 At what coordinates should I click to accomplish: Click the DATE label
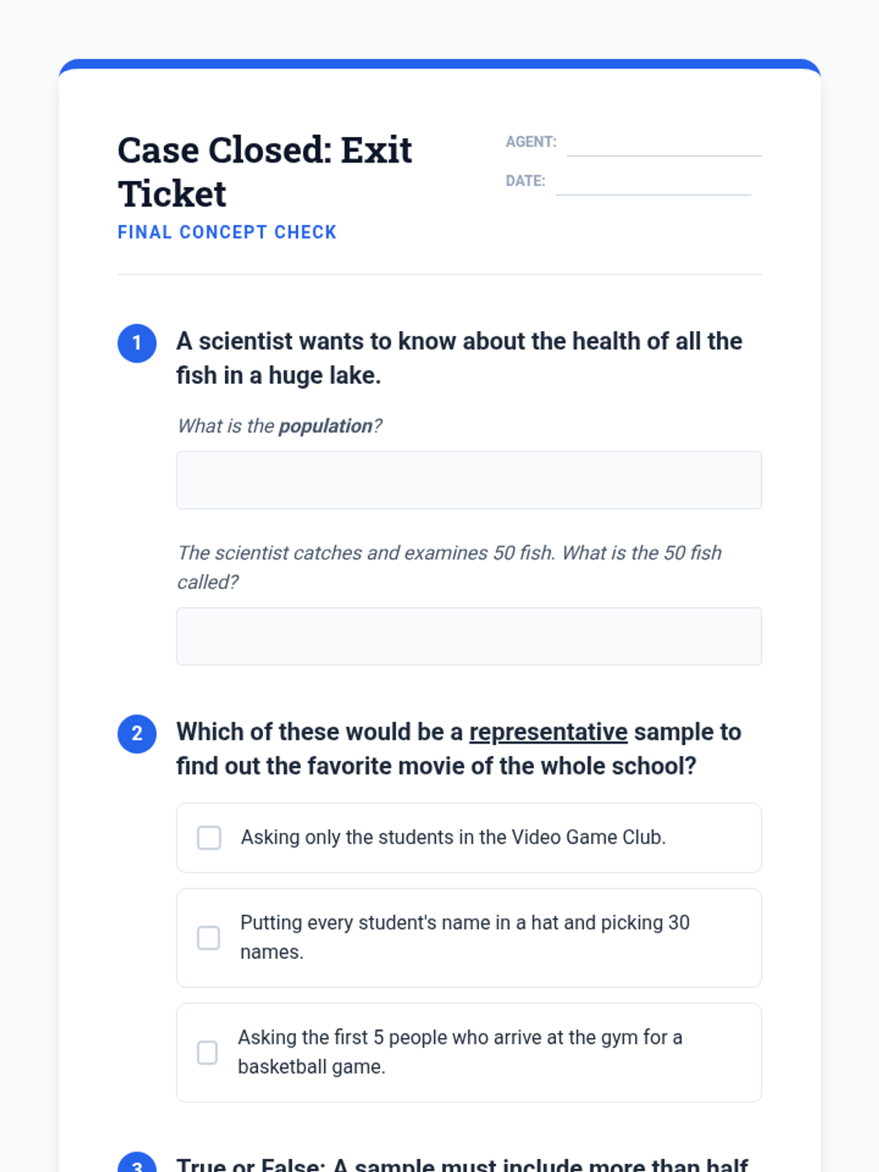click(525, 181)
